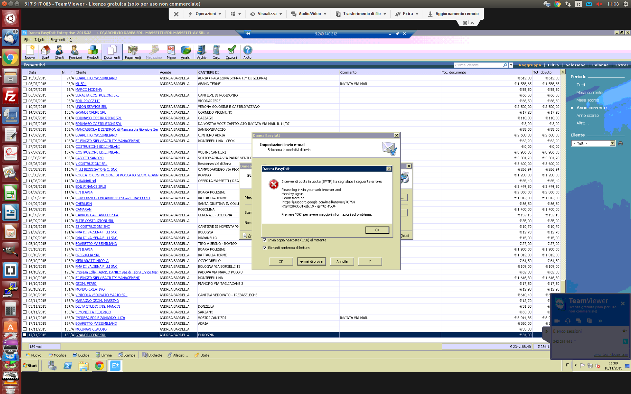The image size is (631, 394).
Task: Click Allegati in the bottom action bar
Action: [178, 355]
